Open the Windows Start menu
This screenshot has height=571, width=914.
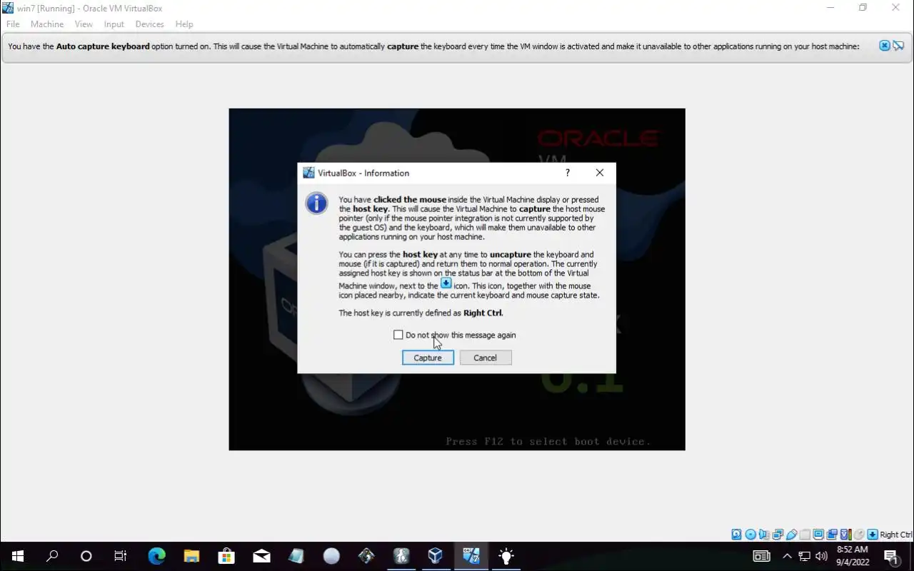(17, 556)
